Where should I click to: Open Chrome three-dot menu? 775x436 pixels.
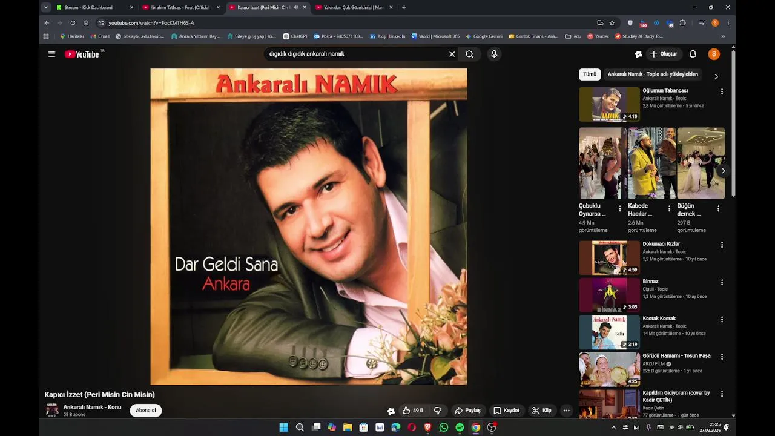coord(728,22)
